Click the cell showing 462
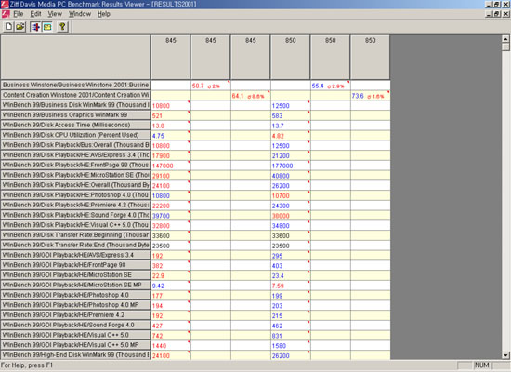The height and width of the screenshot is (372, 511). pos(291,325)
